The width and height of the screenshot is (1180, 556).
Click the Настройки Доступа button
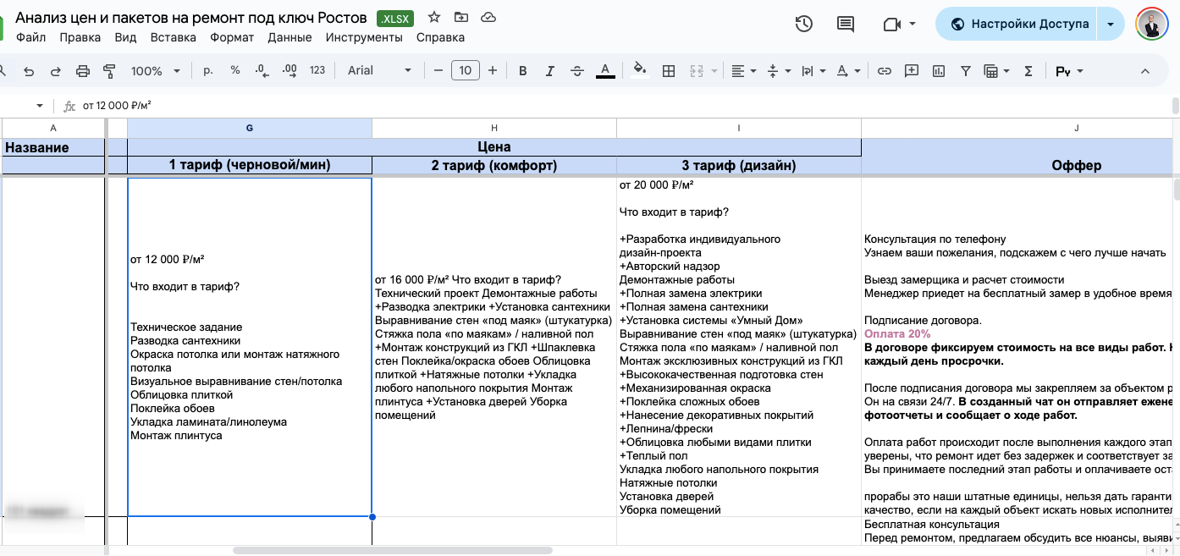click(1019, 24)
